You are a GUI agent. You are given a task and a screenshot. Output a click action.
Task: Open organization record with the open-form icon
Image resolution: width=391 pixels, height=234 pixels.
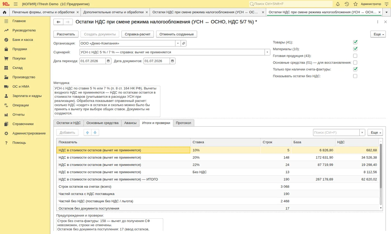[x=183, y=43]
